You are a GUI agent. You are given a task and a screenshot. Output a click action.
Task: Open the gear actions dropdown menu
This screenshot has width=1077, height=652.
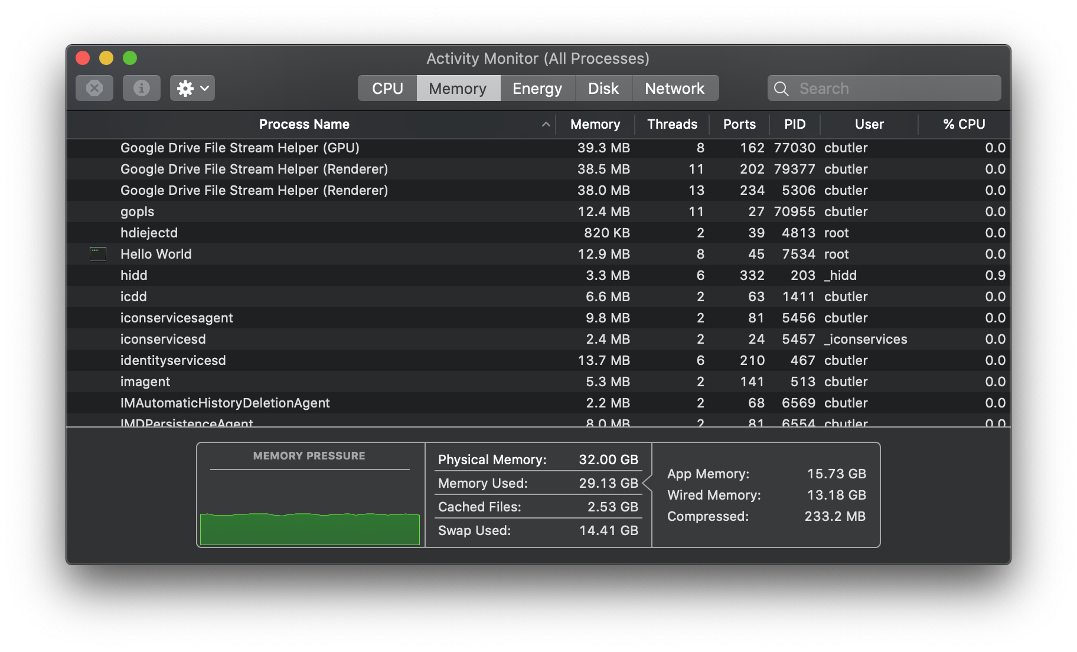coord(192,88)
